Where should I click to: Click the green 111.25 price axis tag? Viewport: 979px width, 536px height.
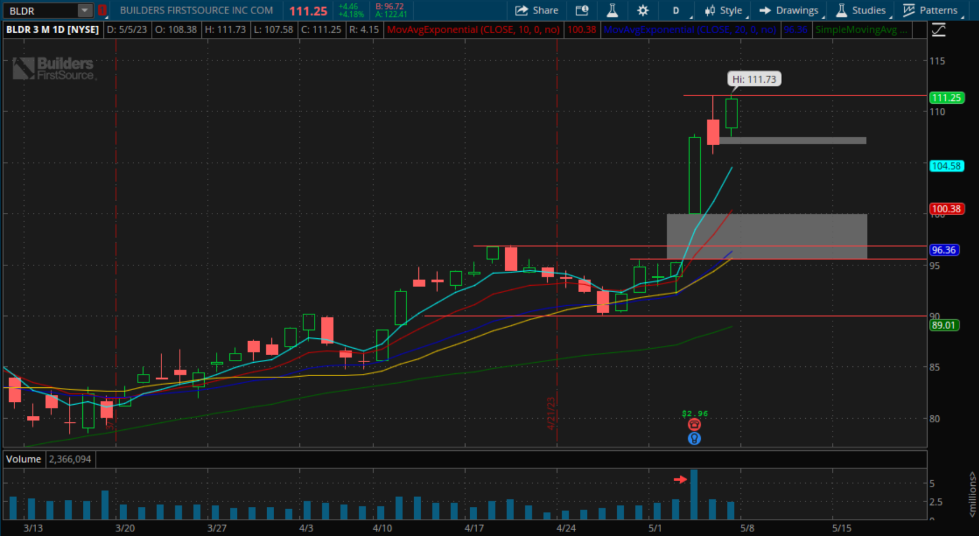[x=946, y=97]
